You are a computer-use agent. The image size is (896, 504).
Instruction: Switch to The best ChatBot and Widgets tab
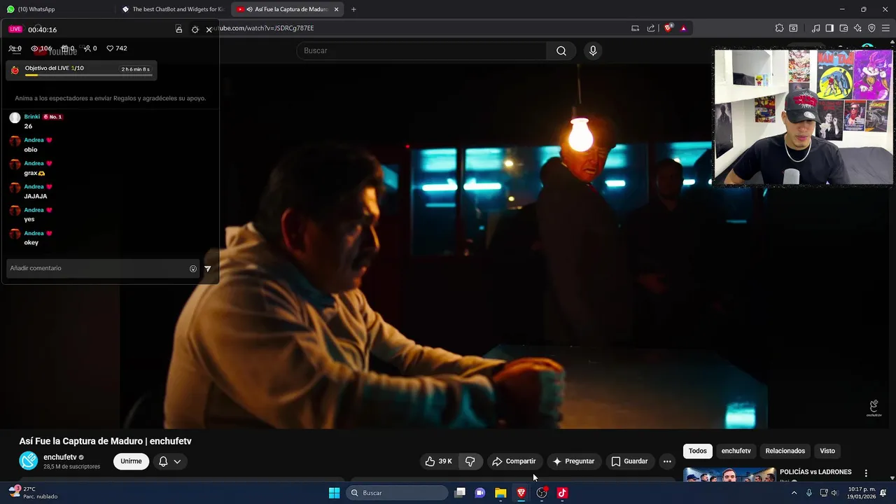(x=173, y=9)
